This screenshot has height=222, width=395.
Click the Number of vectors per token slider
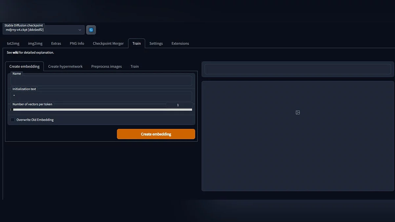[101, 110]
